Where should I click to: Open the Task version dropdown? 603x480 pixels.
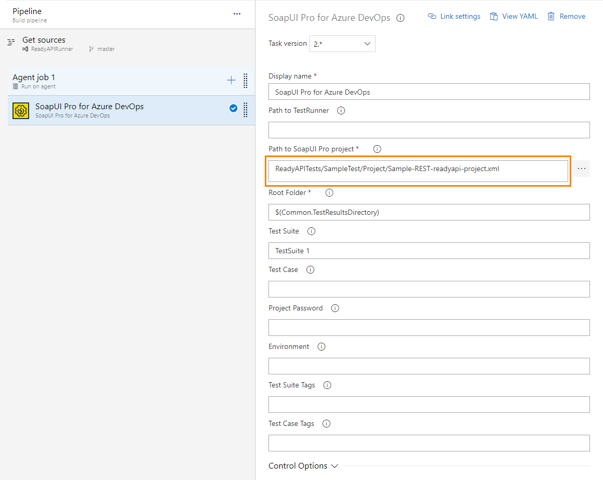pos(342,44)
